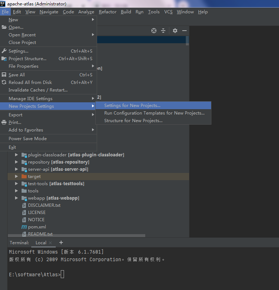Image resolution: width=279 pixels, height=290 pixels.
Task: Switch to the Local terminal tab
Action: coord(41,243)
